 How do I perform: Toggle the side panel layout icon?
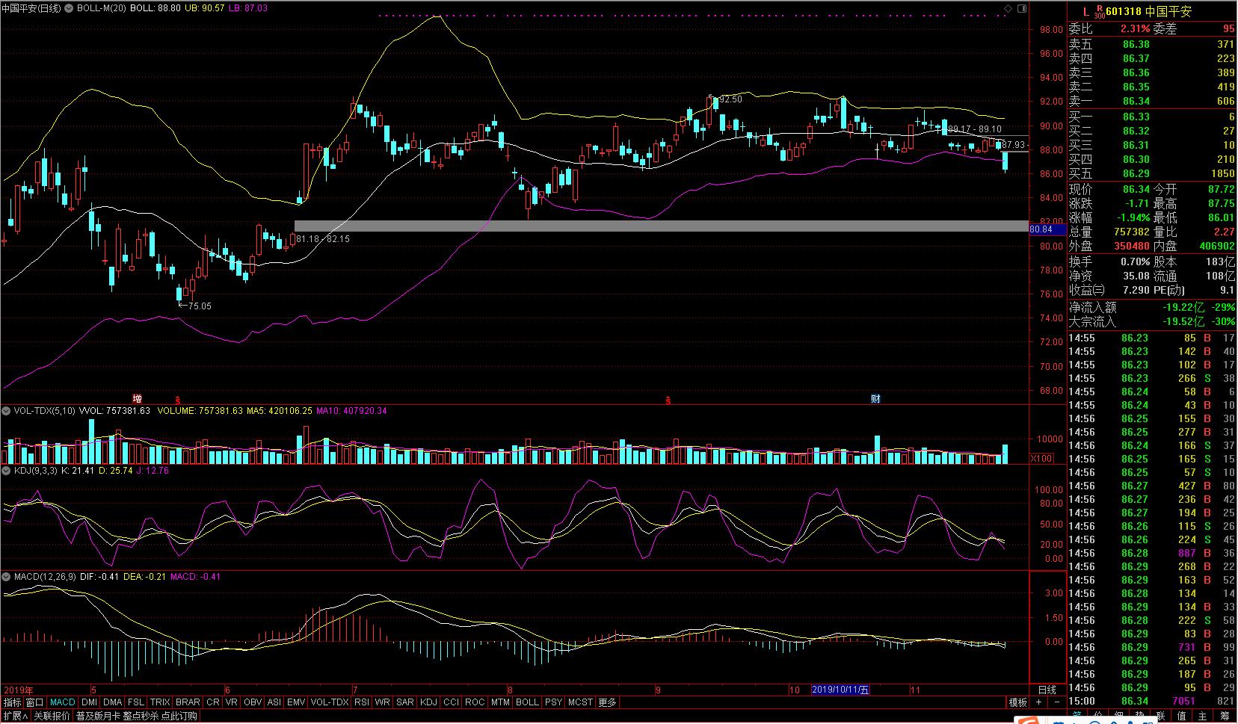point(1021,8)
